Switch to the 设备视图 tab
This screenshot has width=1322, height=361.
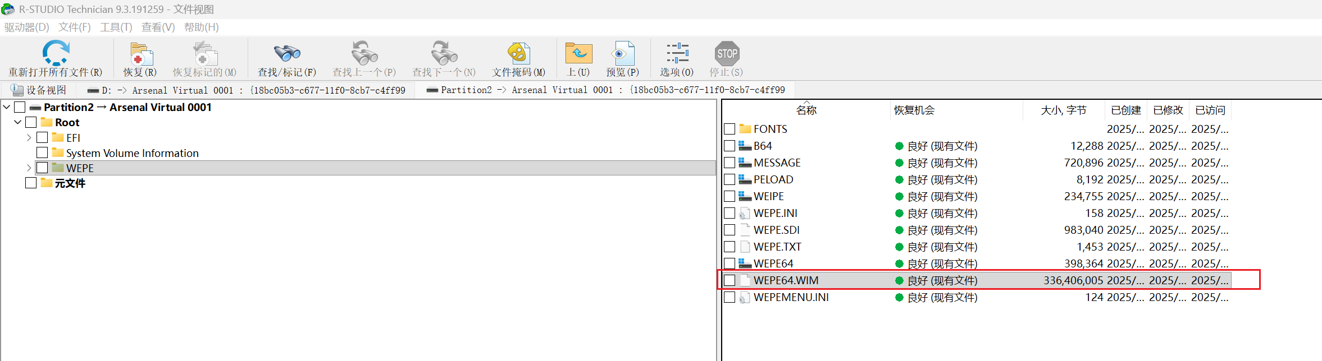tap(39, 90)
